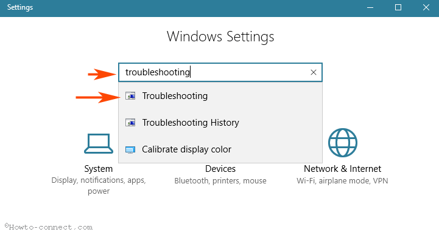Open System settings via the laptop icon
The height and width of the screenshot is (232, 439).
point(99,143)
